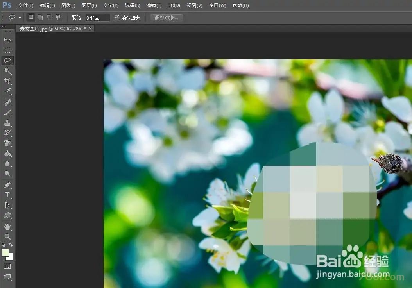Close the 素材图片.jpg document tab
The width and height of the screenshot is (412, 288).
click(90, 29)
